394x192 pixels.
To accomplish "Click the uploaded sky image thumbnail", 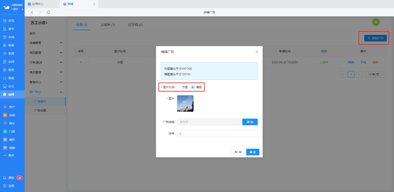I will [185, 103].
